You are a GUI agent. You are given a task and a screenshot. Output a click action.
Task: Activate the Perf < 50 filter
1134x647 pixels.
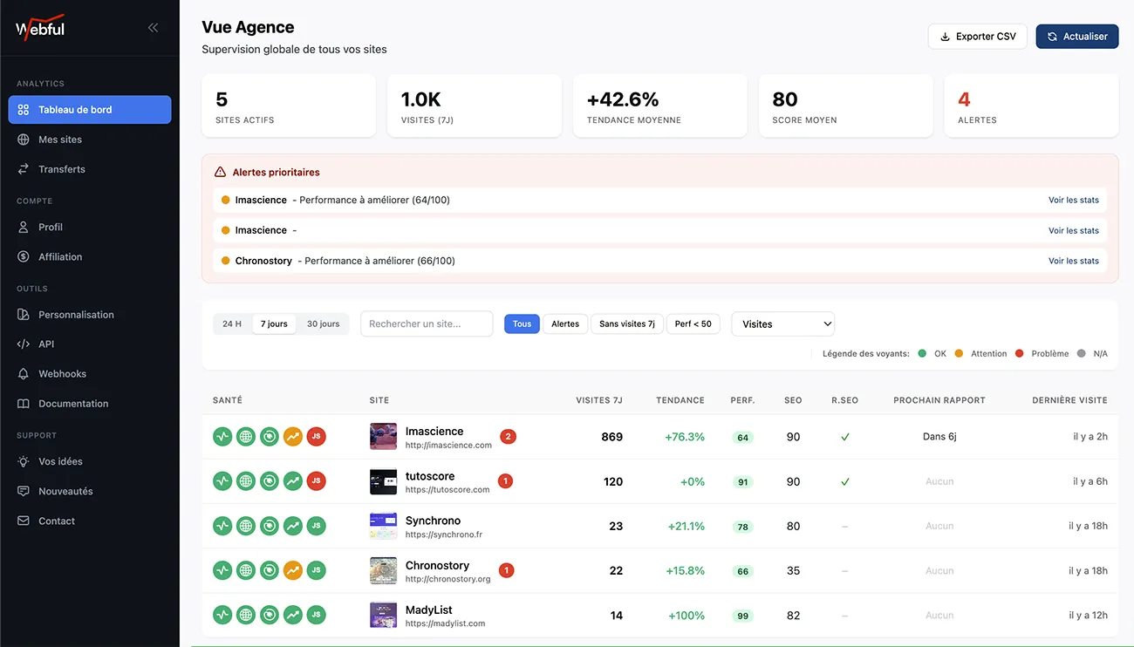tap(694, 323)
